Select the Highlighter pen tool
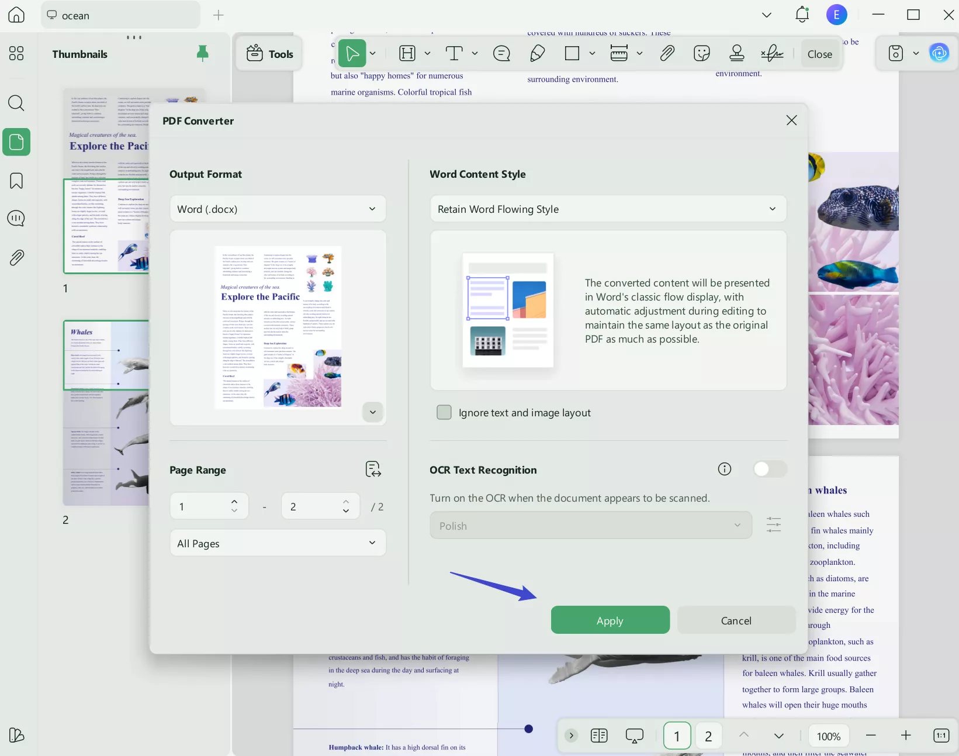The height and width of the screenshot is (756, 959). click(x=537, y=53)
